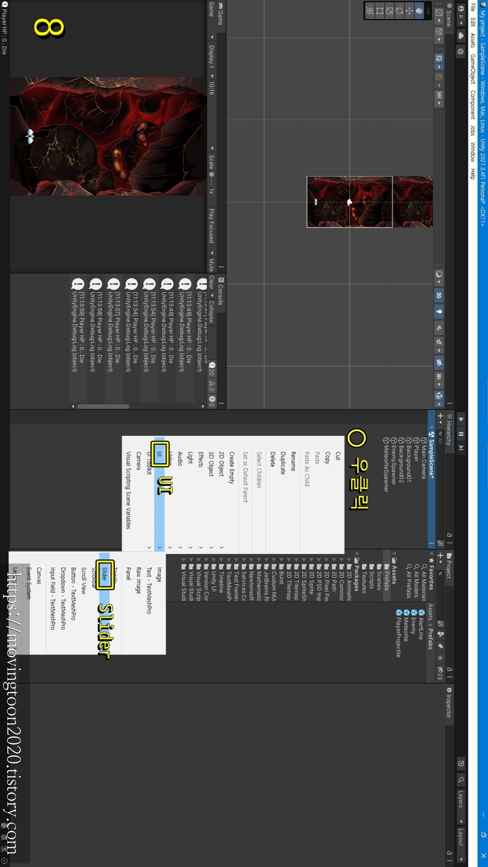Image resolution: width=488 pixels, height=867 pixels.
Task: Select the Rect transform tool
Action: (380, 11)
